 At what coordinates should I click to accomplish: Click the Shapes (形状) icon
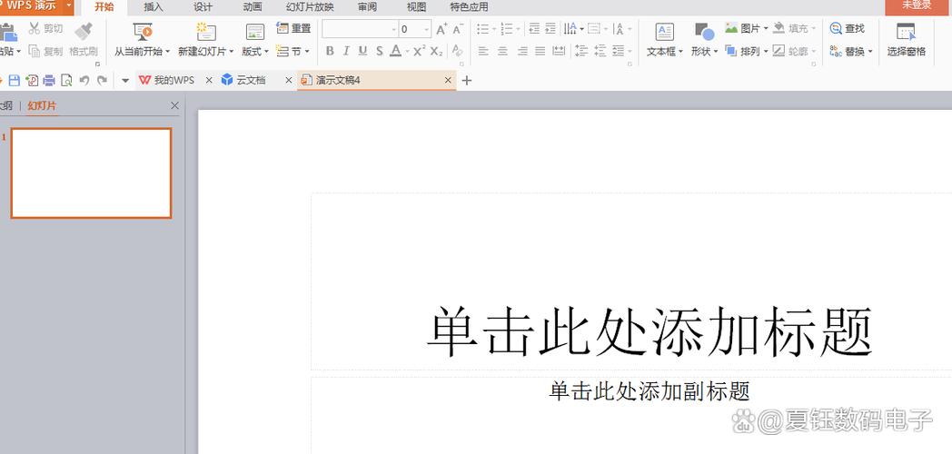pyautogui.click(x=704, y=32)
